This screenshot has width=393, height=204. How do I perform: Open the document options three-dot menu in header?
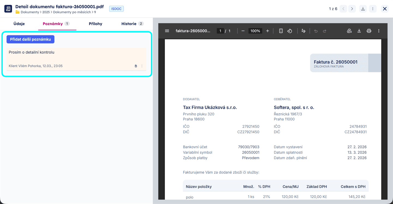pos(373,9)
